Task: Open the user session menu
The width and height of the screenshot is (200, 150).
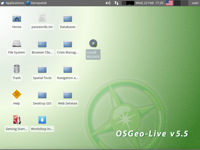Action: point(195,3)
